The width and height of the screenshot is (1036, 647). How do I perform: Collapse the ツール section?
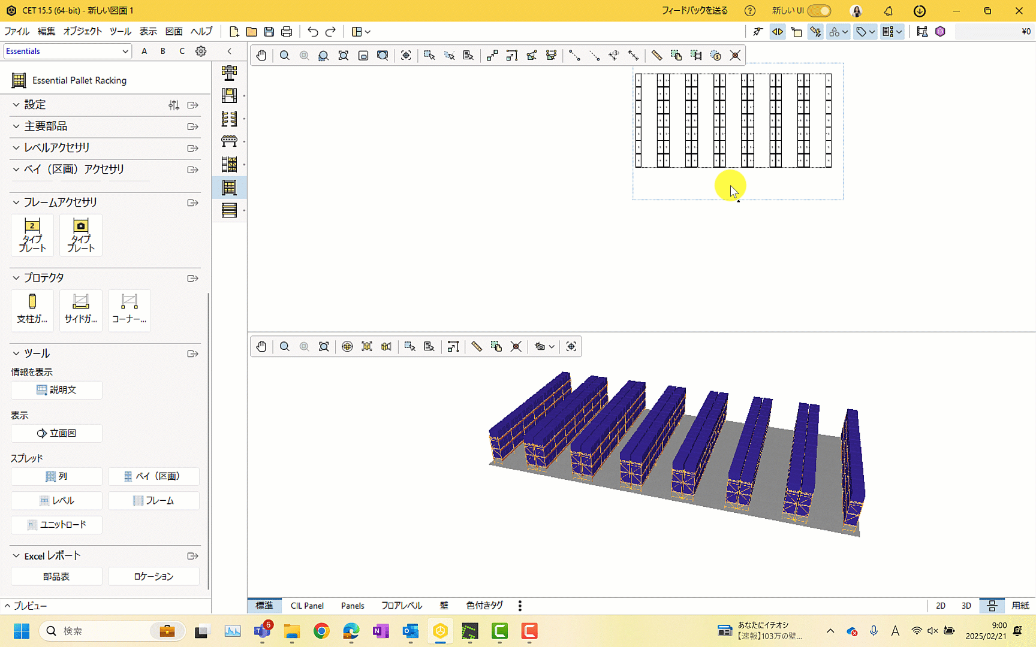click(x=16, y=353)
